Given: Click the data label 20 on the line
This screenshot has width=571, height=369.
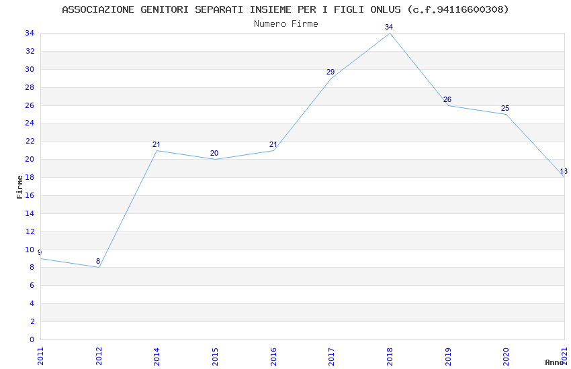Looking at the screenshot, I should (x=214, y=153).
